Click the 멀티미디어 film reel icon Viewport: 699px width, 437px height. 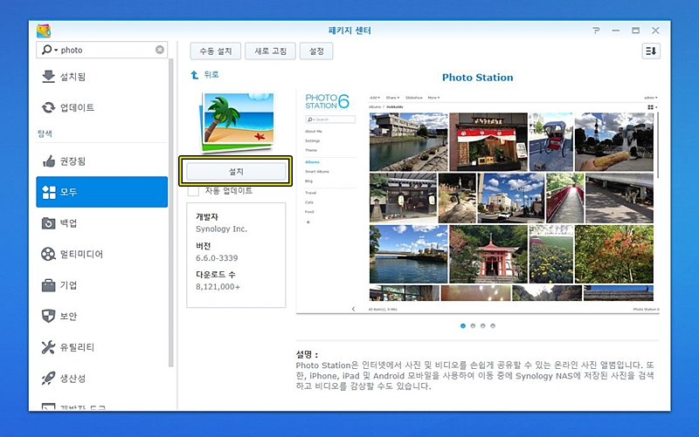pos(48,254)
